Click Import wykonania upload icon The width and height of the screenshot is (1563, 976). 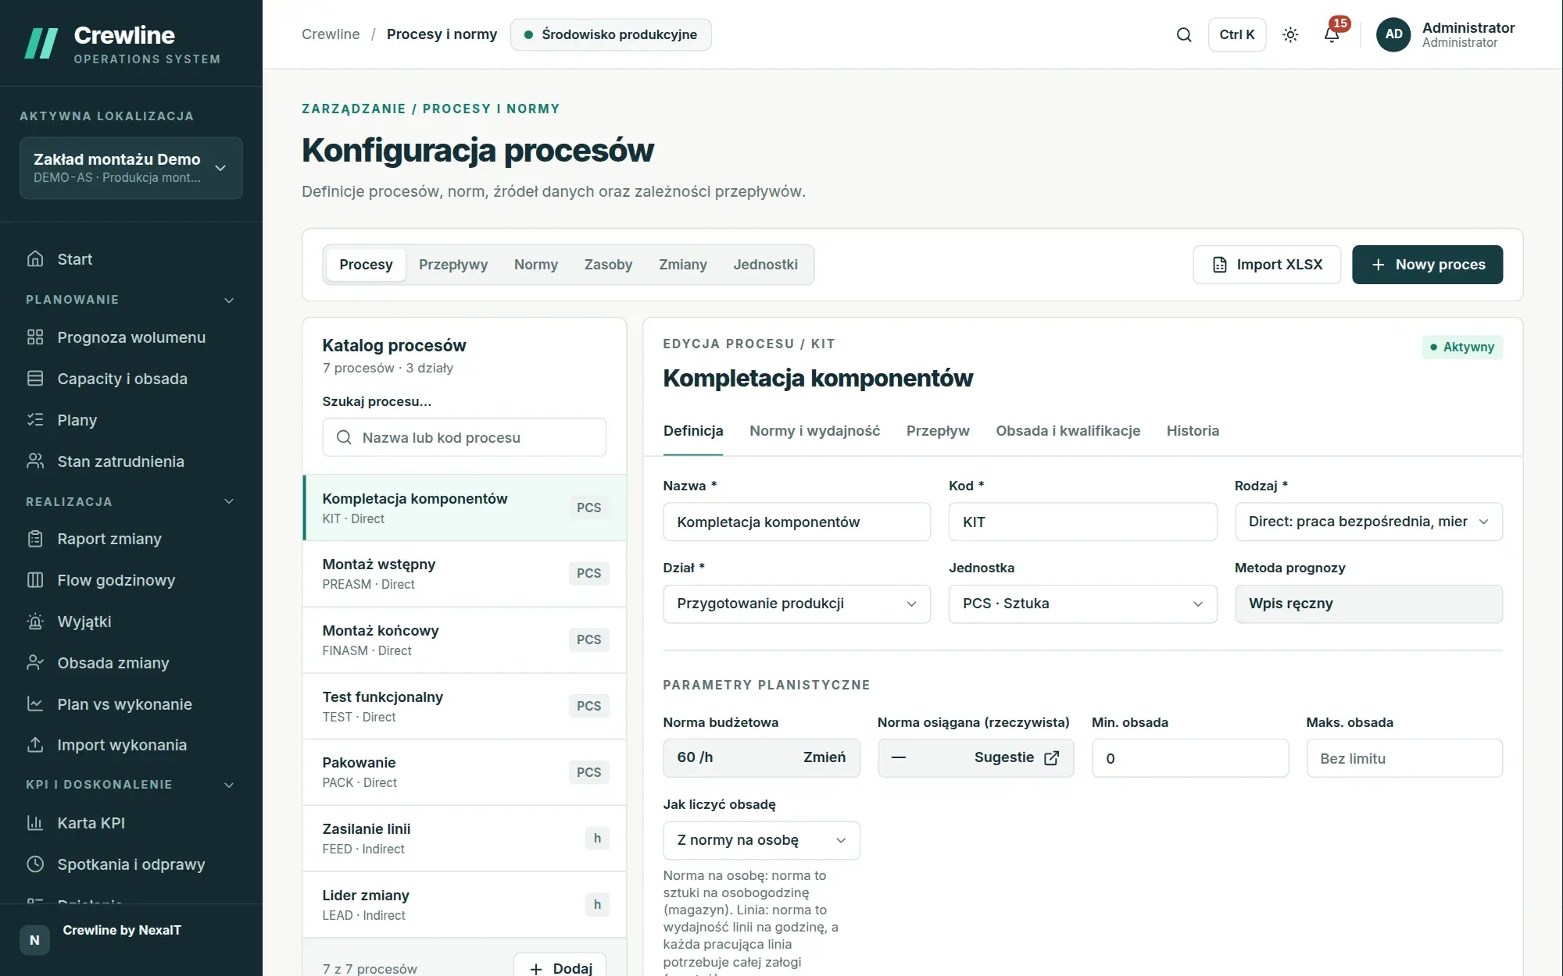pyautogui.click(x=35, y=745)
